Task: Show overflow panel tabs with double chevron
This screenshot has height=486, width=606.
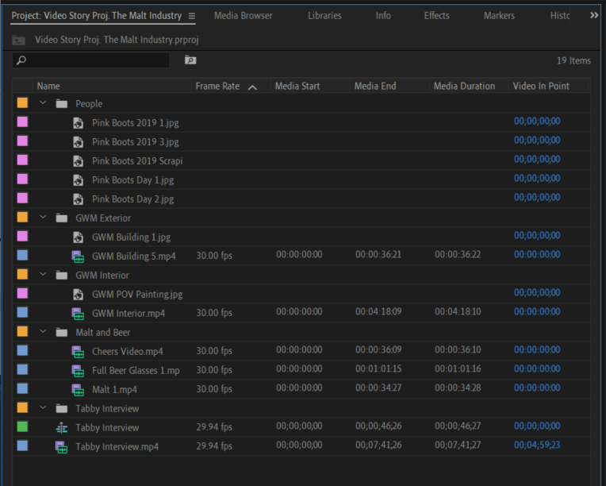Action: click(594, 16)
